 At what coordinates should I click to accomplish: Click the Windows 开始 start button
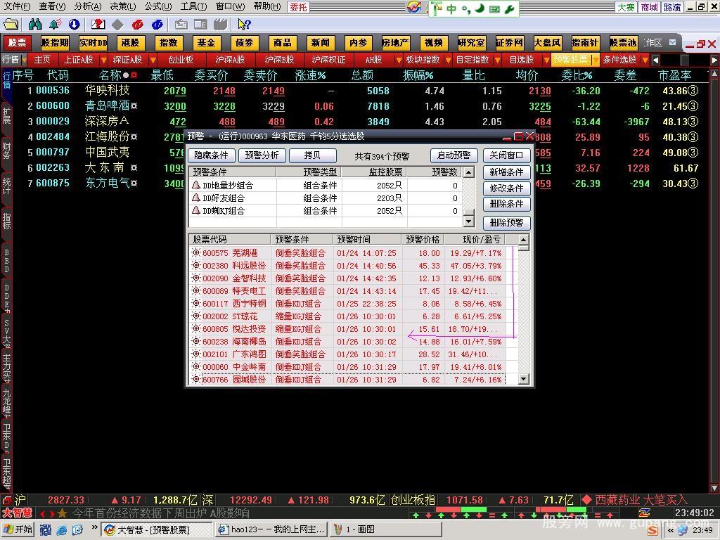(x=18, y=529)
